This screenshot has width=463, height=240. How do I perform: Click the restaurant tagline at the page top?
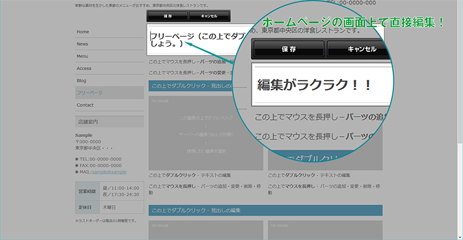(x=142, y=5)
